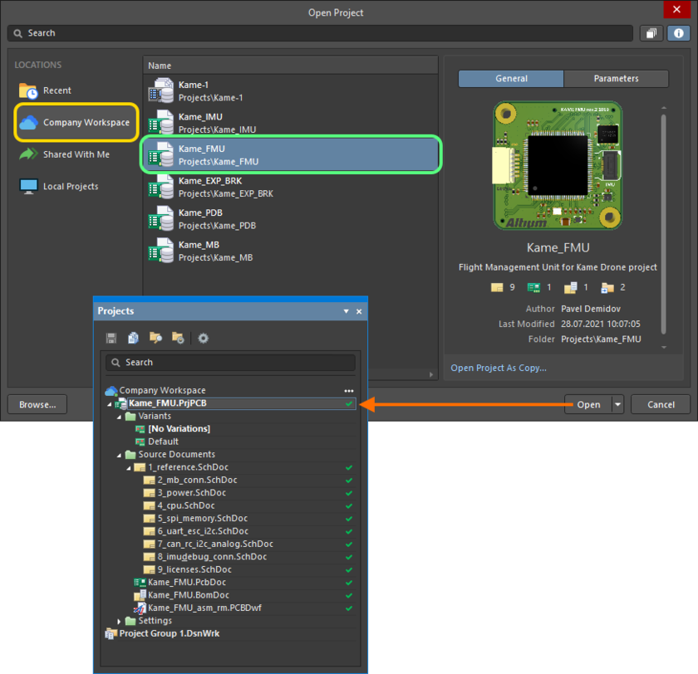Toggle the checkmark beside 3_power.SchDoc
698x674 pixels.
click(x=348, y=492)
